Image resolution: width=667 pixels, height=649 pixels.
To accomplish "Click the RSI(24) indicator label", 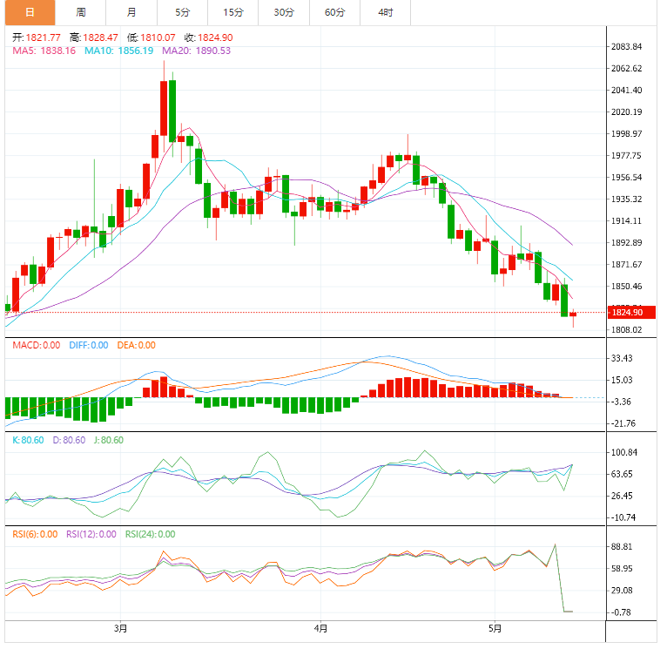I will tap(150, 534).
